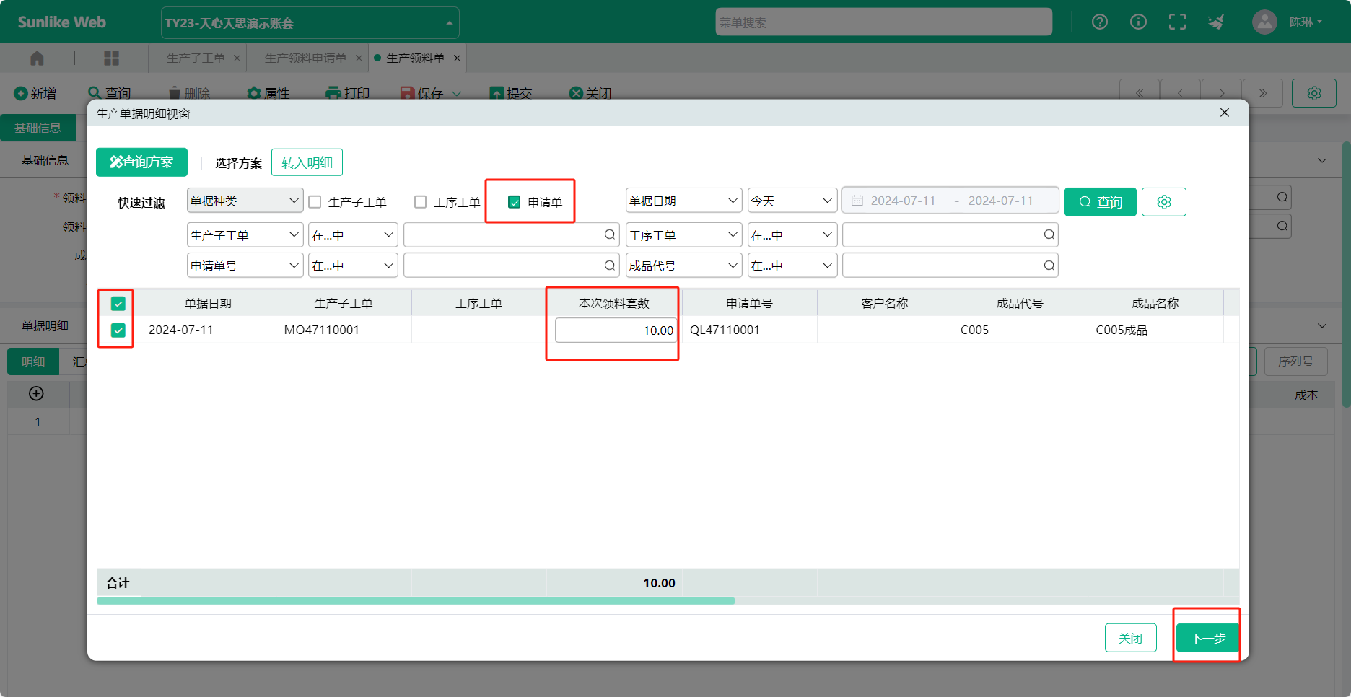Click search icon in 成品代号 filter field
The height and width of the screenshot is (697, 1351).
pos(1049,266)
